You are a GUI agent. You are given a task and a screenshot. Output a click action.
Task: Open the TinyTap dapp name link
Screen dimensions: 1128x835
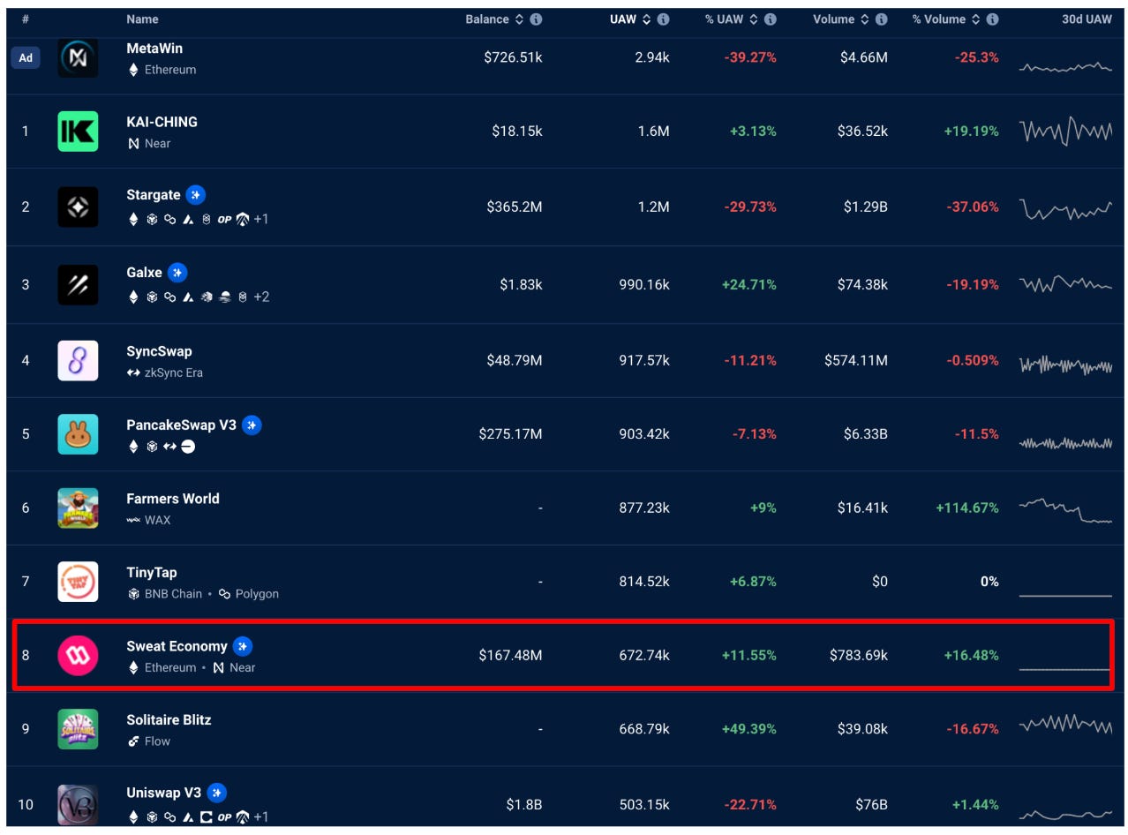coord(151,572)
